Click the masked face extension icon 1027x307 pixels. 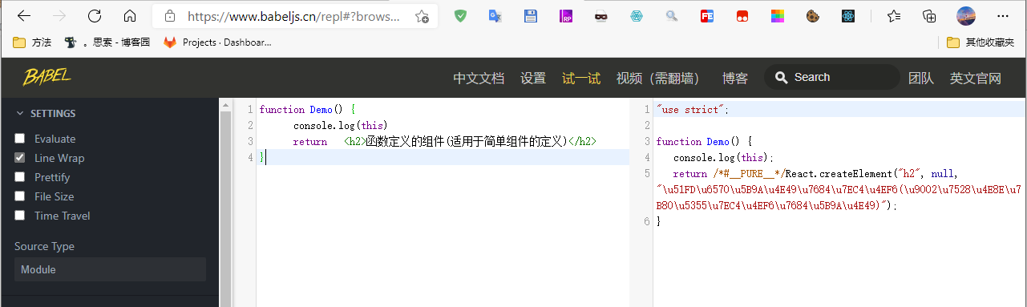point(601,16)
